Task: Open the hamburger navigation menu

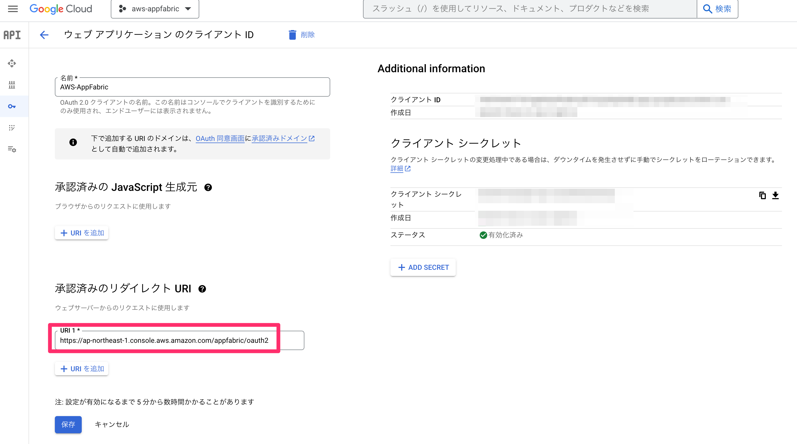Action: pyautogui.click(x=13, y=9)
